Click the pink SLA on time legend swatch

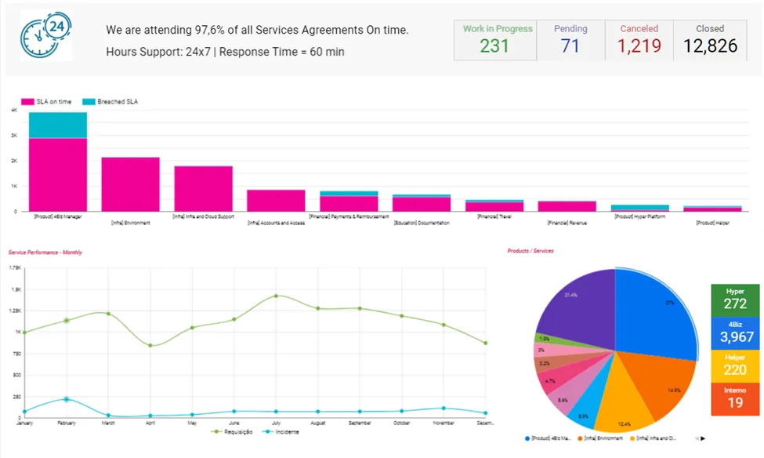(x=27, y=101)
